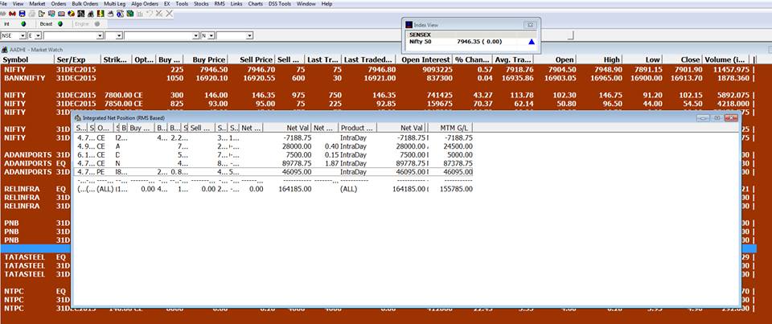The height and width of the screenshot is (324, 772).
Task: Click the first grey X toolbar icon
Action: coord(159,14)
